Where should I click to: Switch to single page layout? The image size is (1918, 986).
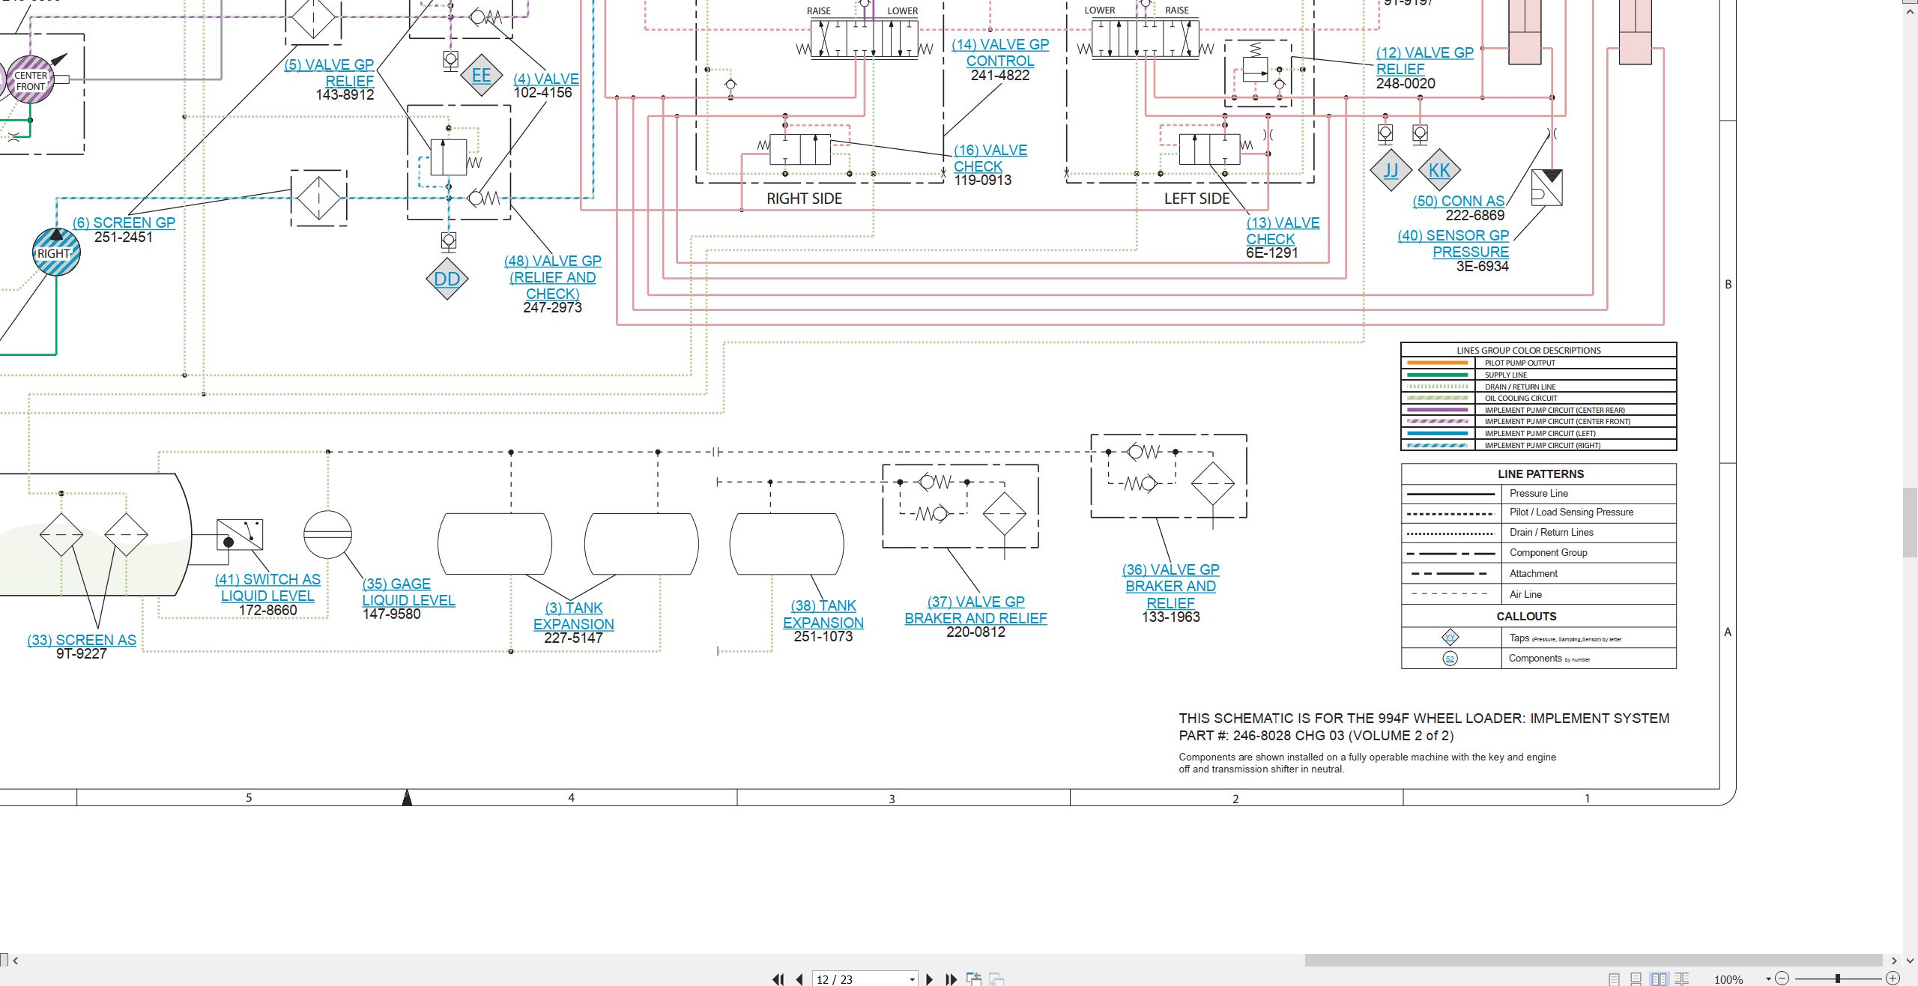pos(1614,979)
